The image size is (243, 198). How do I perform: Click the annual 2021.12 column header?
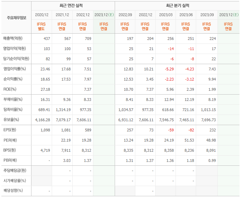(x=62, y=15)
